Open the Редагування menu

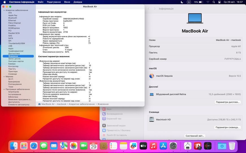tap(54, 2)
